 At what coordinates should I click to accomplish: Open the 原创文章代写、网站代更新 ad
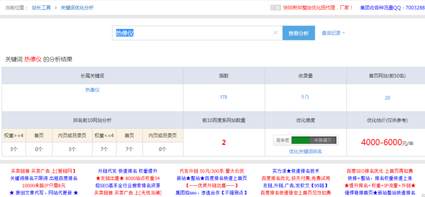(44, 193)
